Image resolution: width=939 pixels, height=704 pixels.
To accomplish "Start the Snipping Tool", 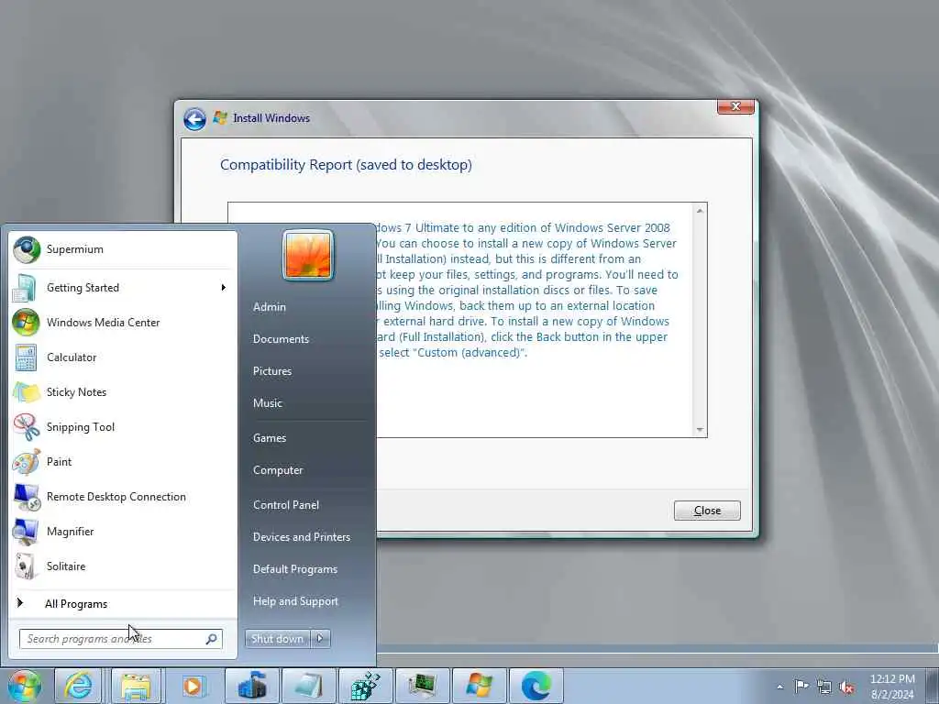I will pos(123,427).
